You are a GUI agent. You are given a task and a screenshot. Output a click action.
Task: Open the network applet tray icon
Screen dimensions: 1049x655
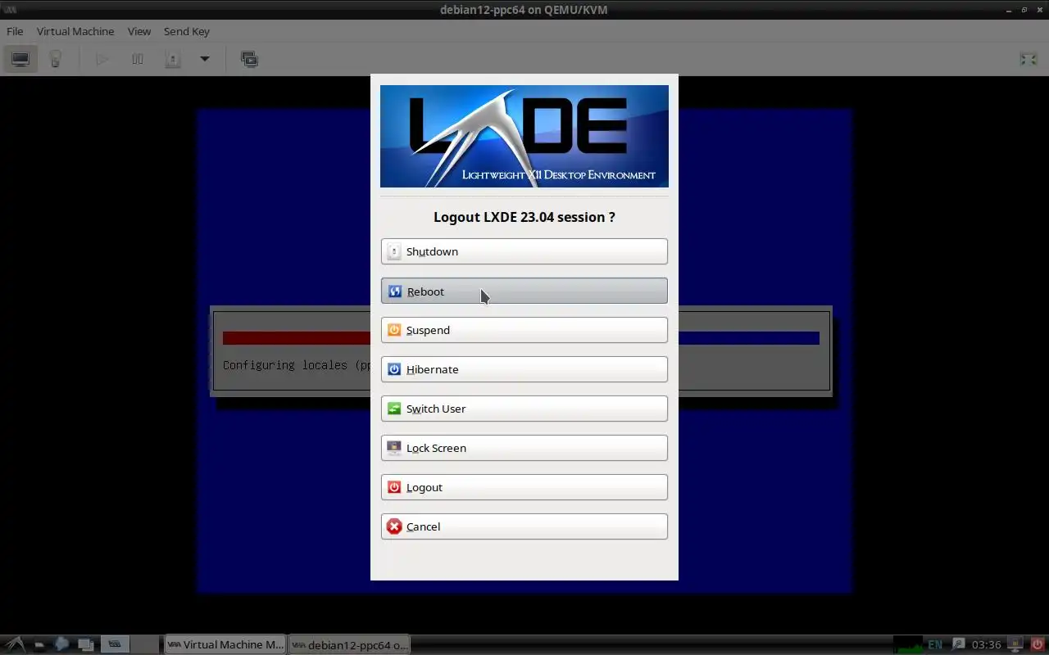[958, 644]
